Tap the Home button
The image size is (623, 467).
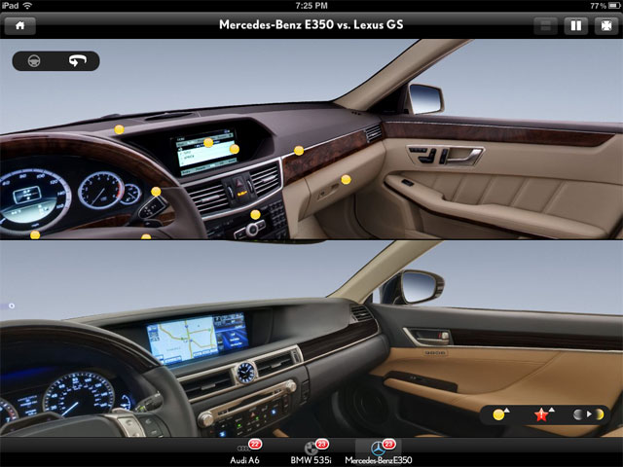18,26
